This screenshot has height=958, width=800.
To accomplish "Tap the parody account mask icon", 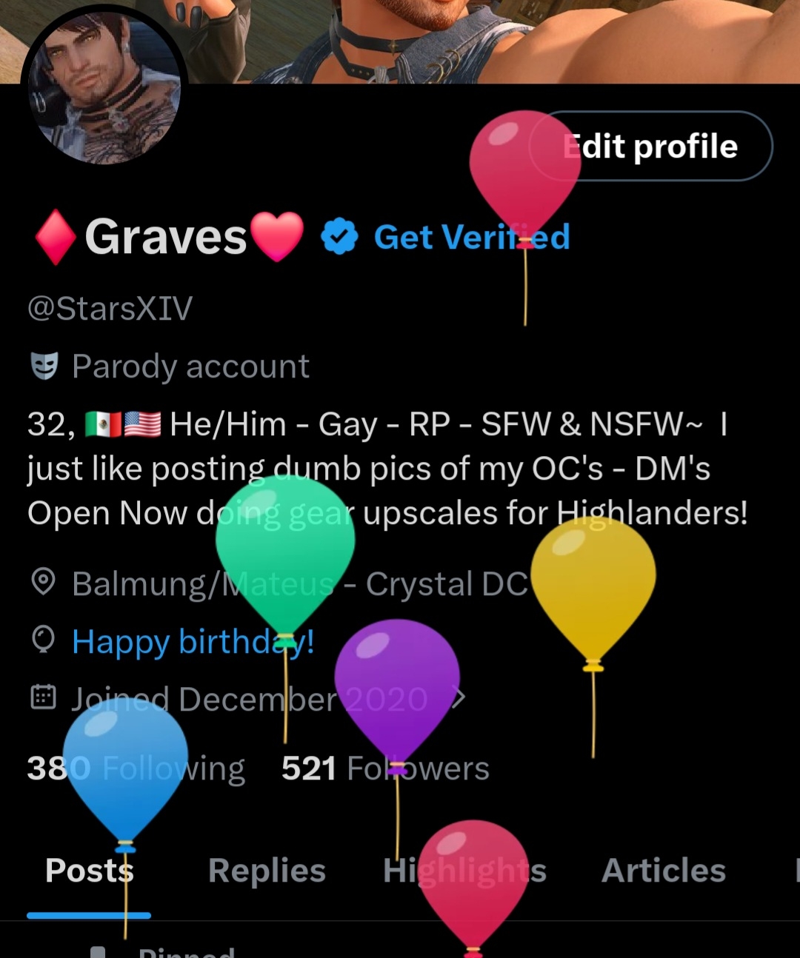I will (x=44, y=366).
